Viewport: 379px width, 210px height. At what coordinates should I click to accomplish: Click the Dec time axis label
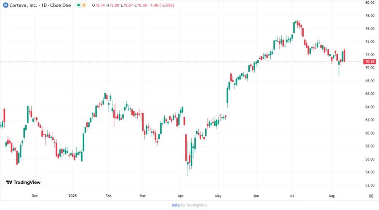[x=35, y=196]
